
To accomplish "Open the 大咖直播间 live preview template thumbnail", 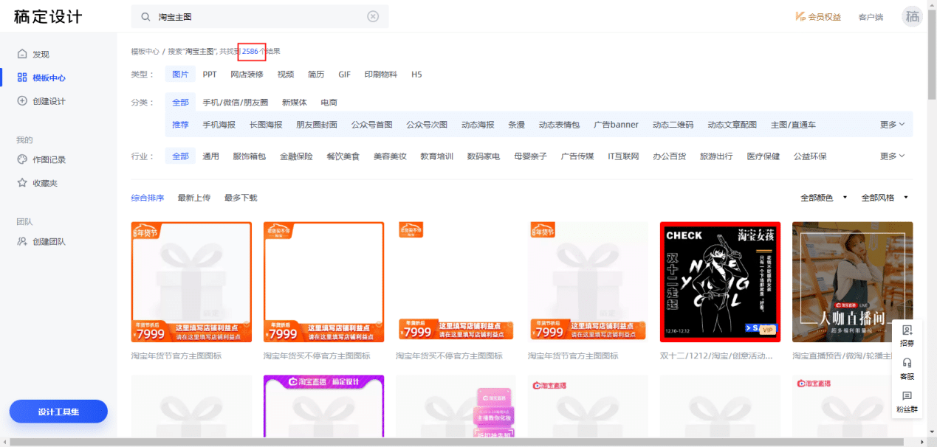I will (x=852, y=282).
